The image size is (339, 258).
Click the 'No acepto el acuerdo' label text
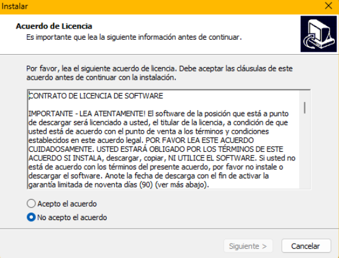tap(72, 218)
